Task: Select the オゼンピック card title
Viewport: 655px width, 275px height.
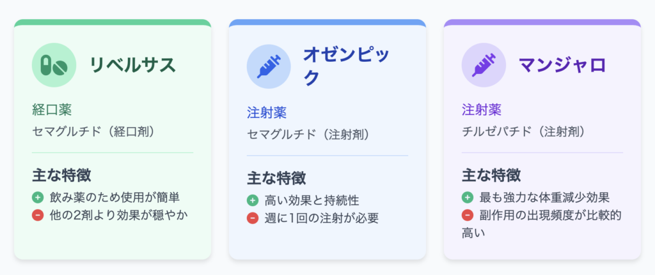Action: pos(347,66)
